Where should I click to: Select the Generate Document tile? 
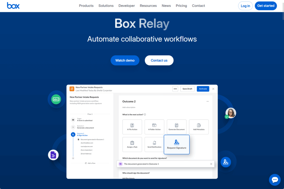tap(177, 127)
